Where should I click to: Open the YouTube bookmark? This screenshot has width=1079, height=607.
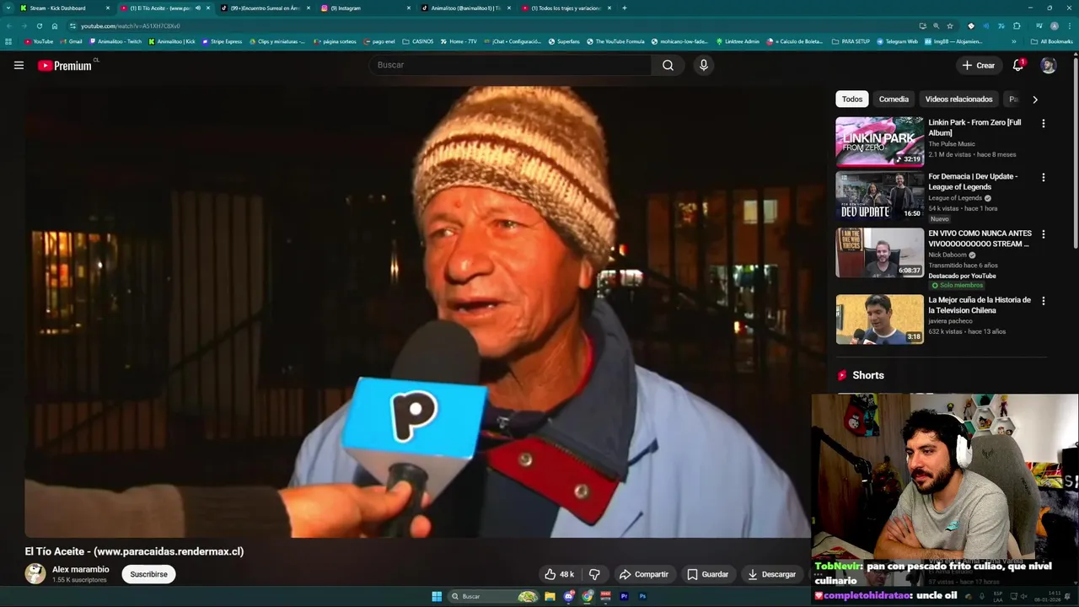pyautogui.click(x=39, y=41)
